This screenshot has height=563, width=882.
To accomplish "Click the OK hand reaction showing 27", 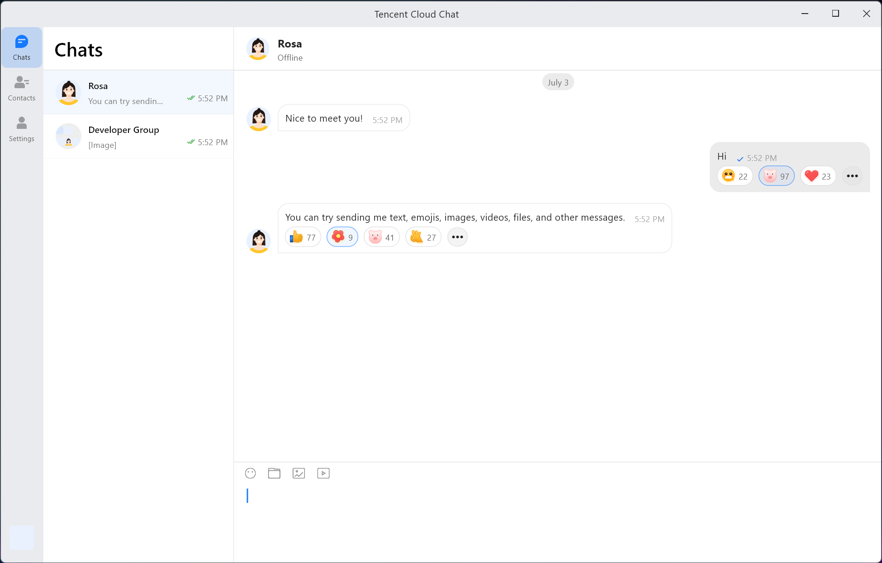I will [x=423, y=237].
